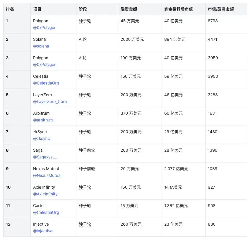Visit the @injective handle link
250x240 pixels.
43,231
